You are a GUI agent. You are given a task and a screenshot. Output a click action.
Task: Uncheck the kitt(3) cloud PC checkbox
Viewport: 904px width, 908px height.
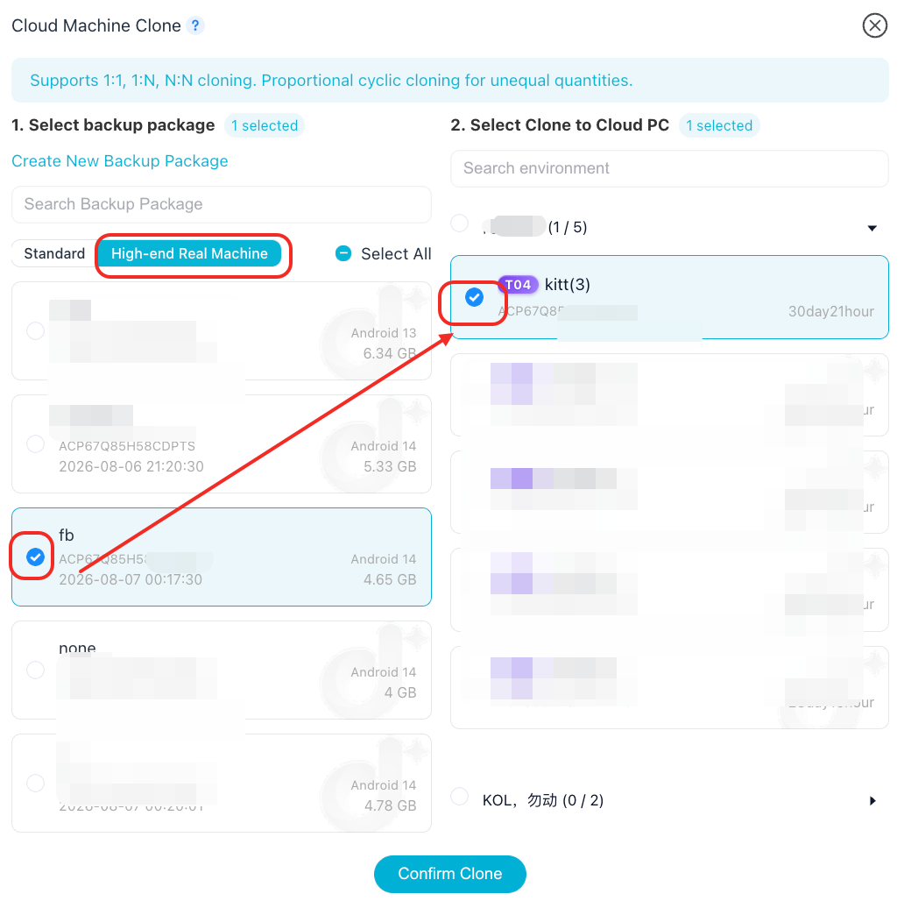pos(474,298)
